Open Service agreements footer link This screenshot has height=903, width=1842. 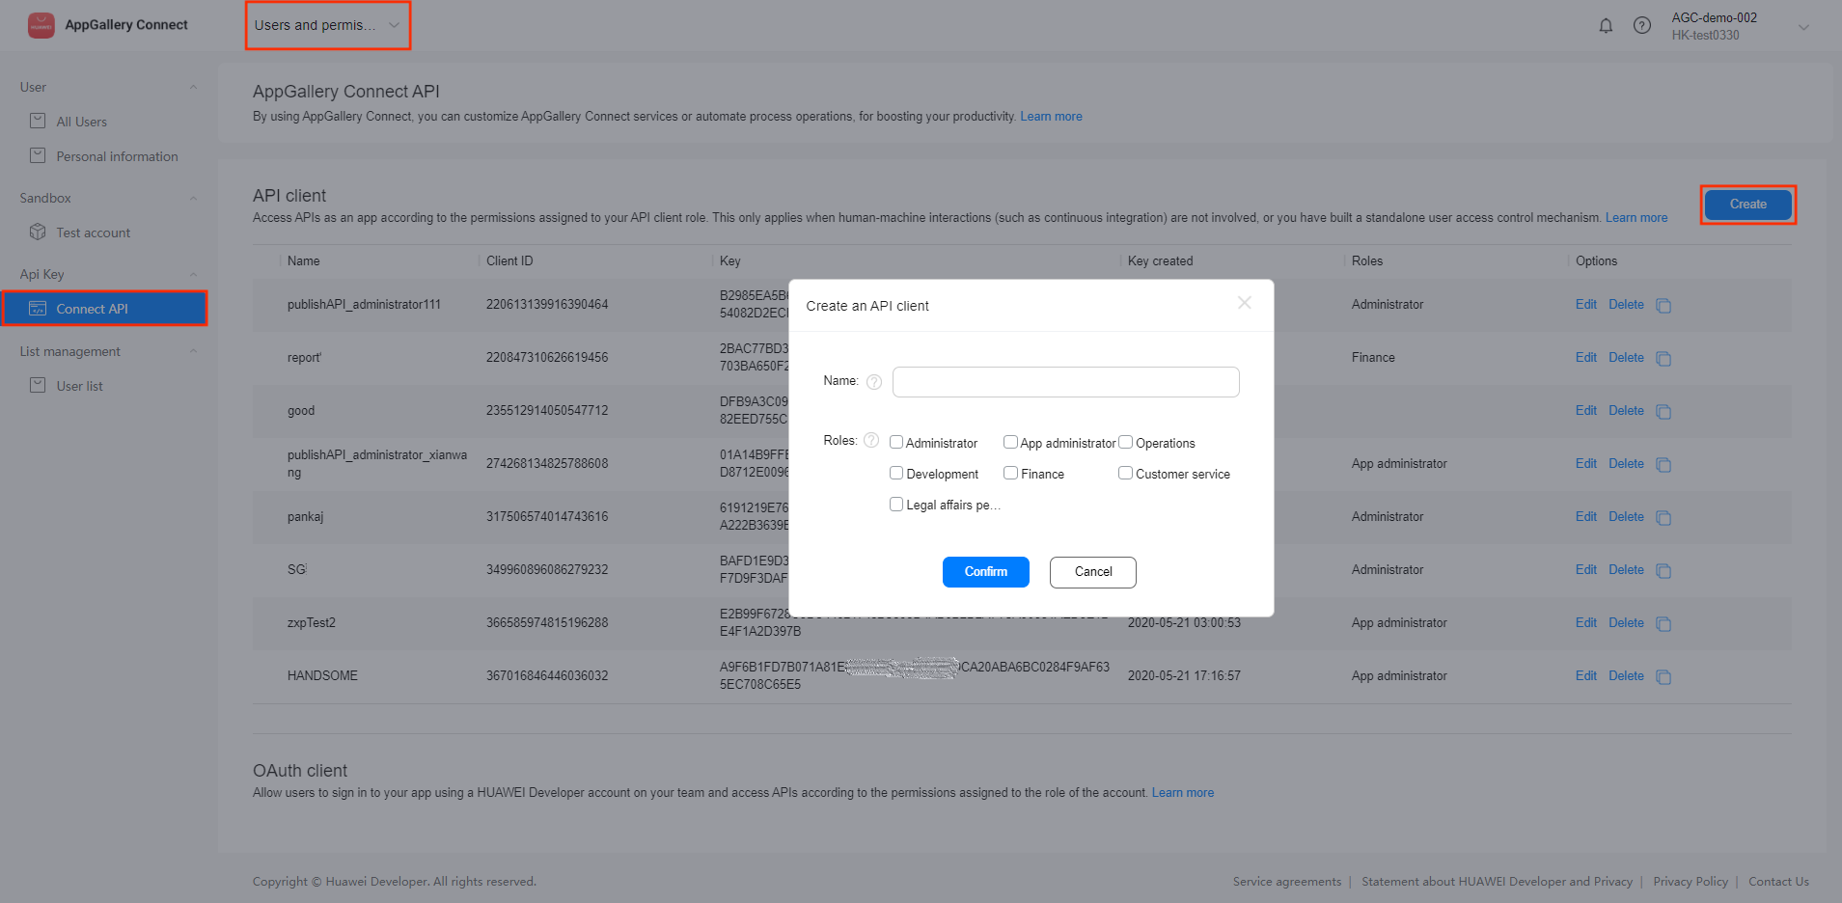[x=1286, y=882]
